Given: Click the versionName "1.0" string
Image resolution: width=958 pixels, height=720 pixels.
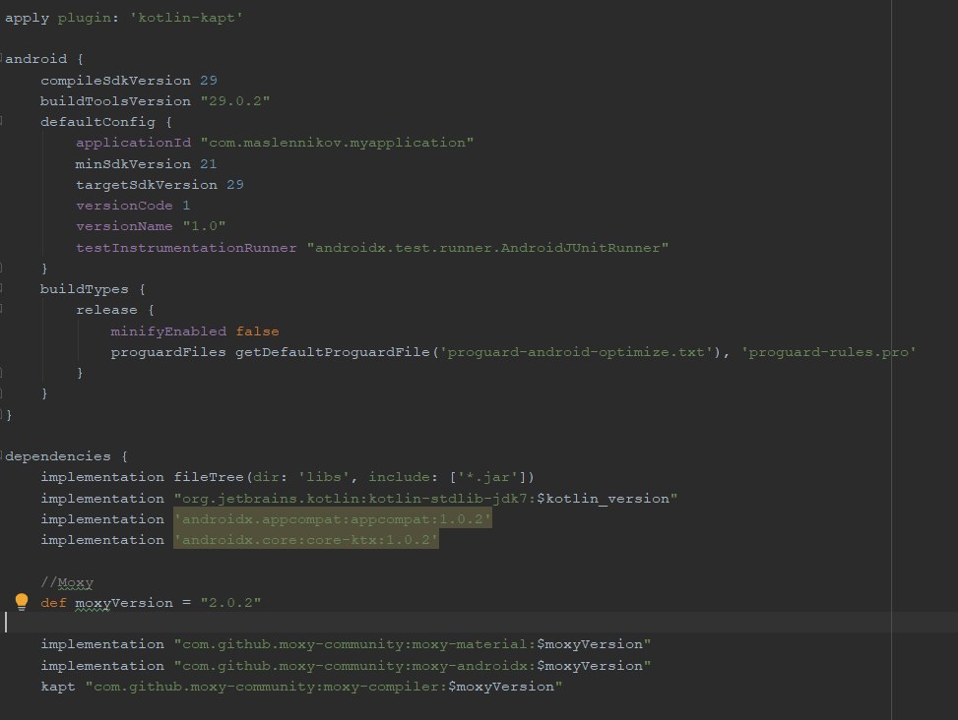Looking at the screenshot, I should coord(204,226).
